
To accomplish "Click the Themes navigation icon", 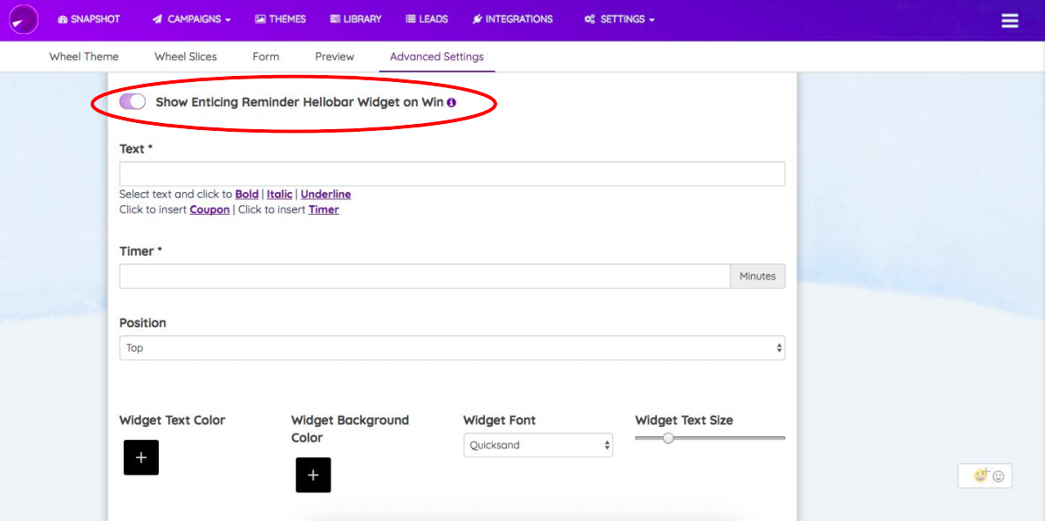I will 259,18.
